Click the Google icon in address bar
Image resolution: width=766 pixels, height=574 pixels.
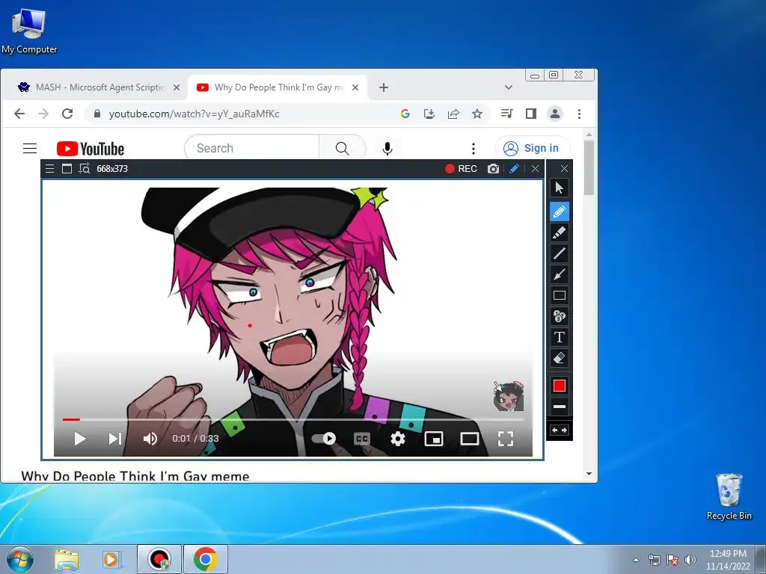(x=405, y=114)
